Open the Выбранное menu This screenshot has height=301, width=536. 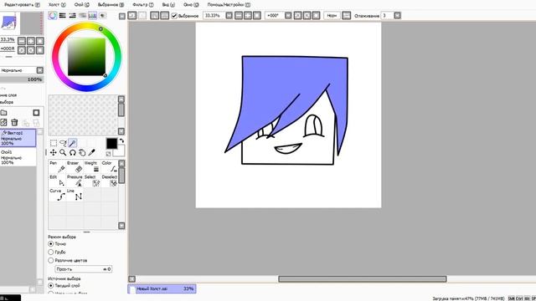click(x=111, y=5)
